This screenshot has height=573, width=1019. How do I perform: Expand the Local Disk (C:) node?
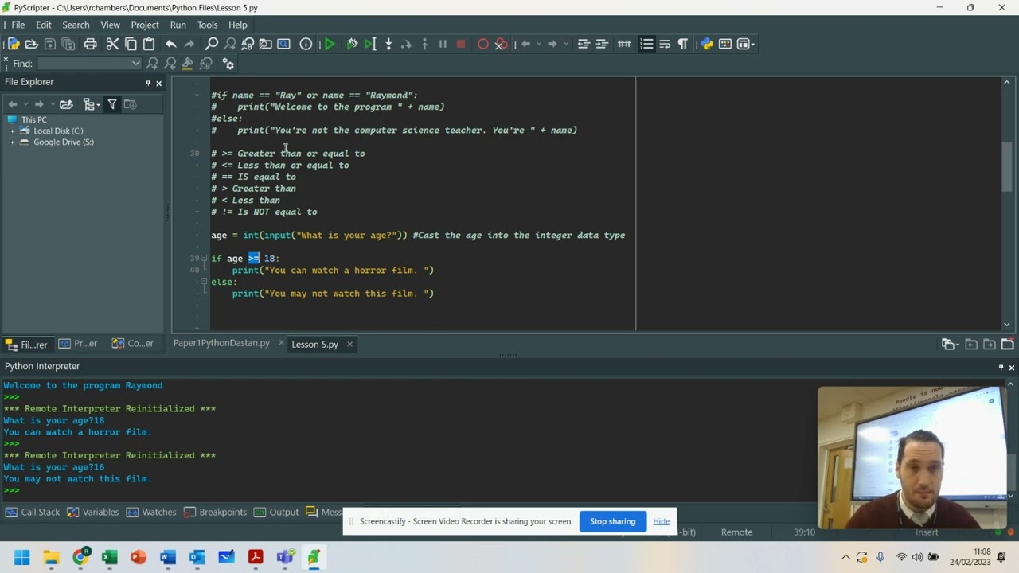pos(12,131)
